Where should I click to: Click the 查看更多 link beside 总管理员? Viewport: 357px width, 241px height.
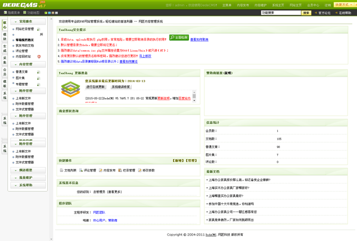coord(114,192)
